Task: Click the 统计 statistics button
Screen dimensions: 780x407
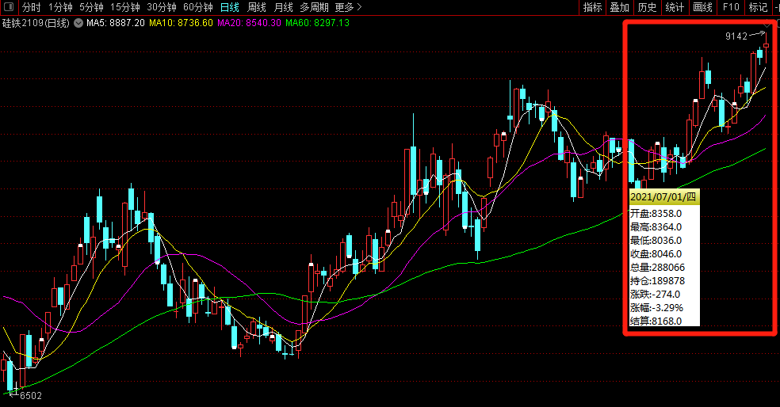Action: coord(675,7)
